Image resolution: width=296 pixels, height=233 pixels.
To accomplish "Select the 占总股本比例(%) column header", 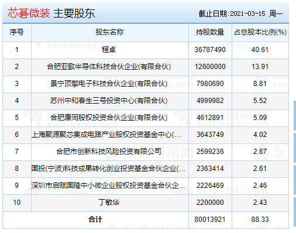I will tap(260, 32).
